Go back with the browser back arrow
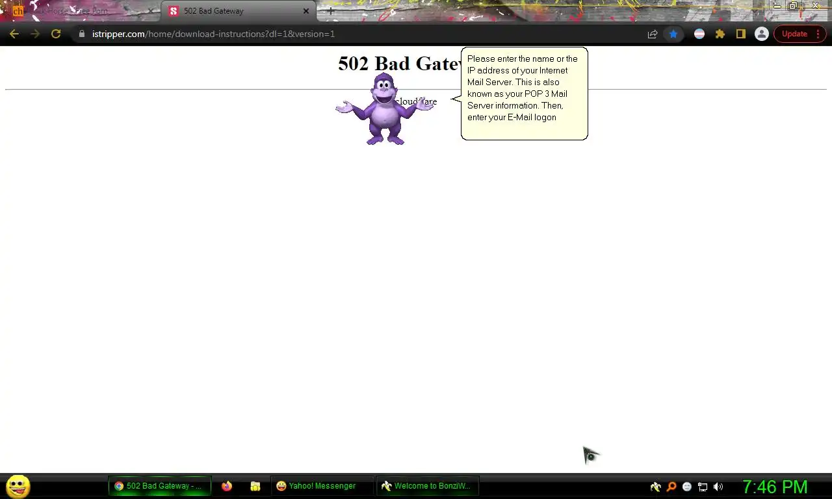The image size is (832, 499). tap(14, 34)
